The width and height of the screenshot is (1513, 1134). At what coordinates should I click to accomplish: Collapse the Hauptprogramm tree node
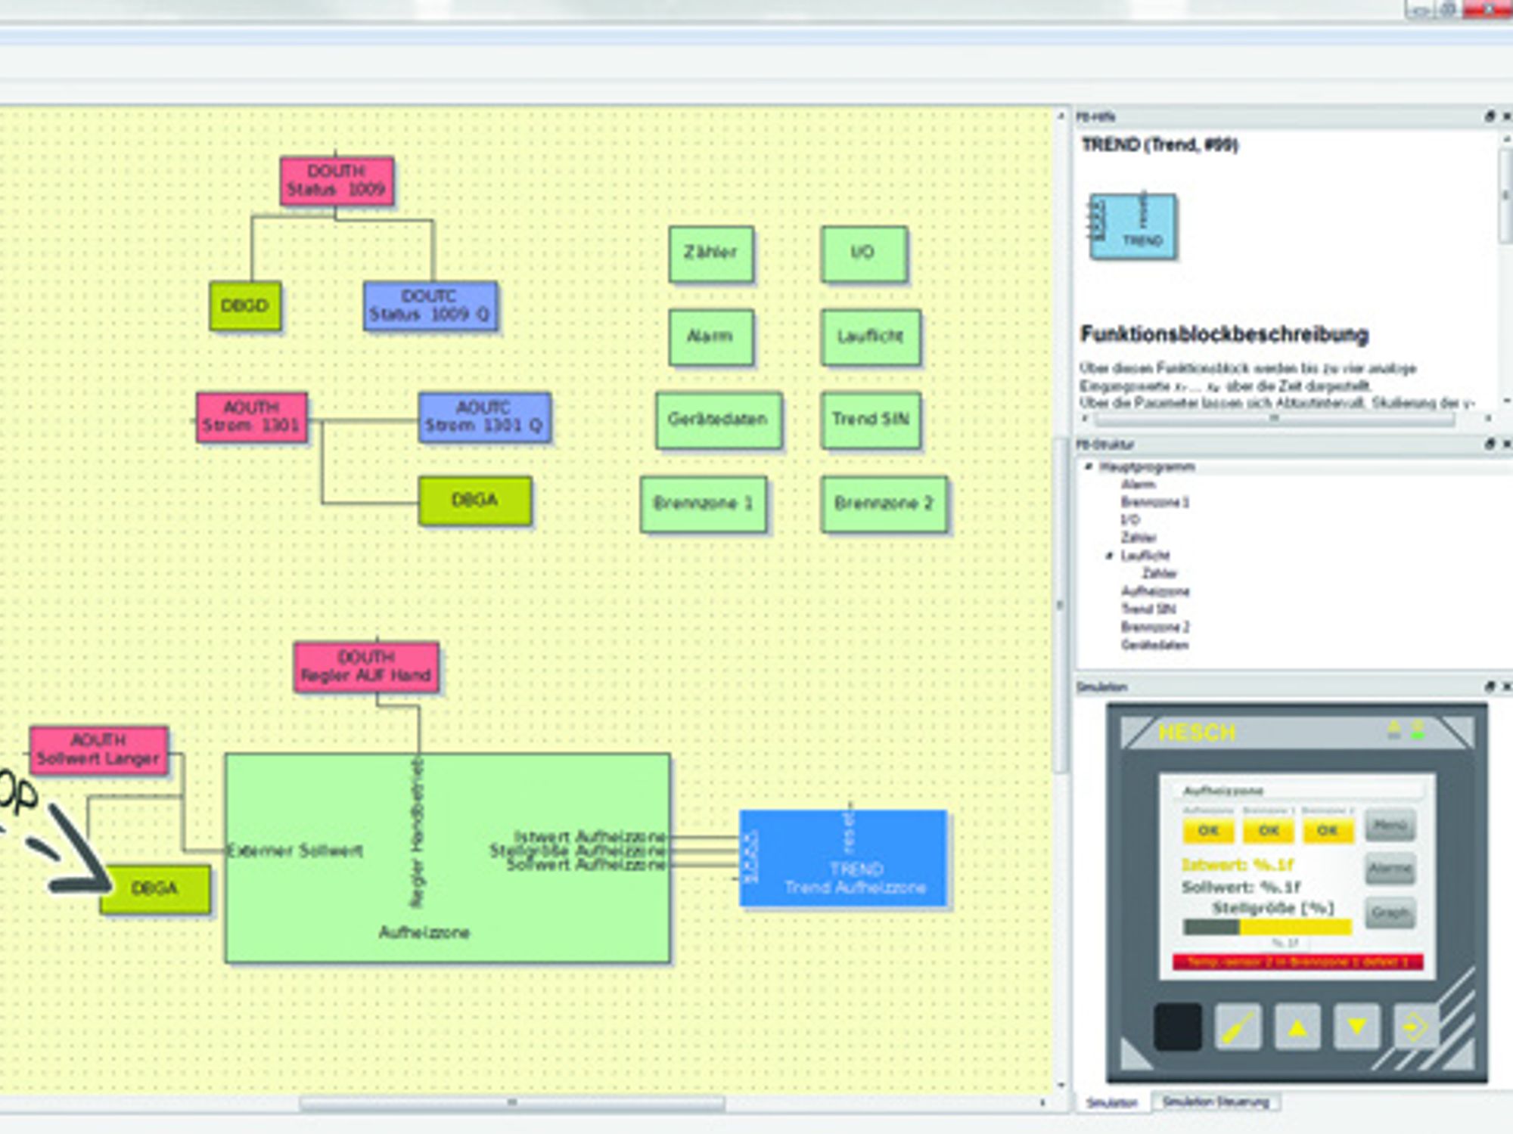tap(1089, 466)
